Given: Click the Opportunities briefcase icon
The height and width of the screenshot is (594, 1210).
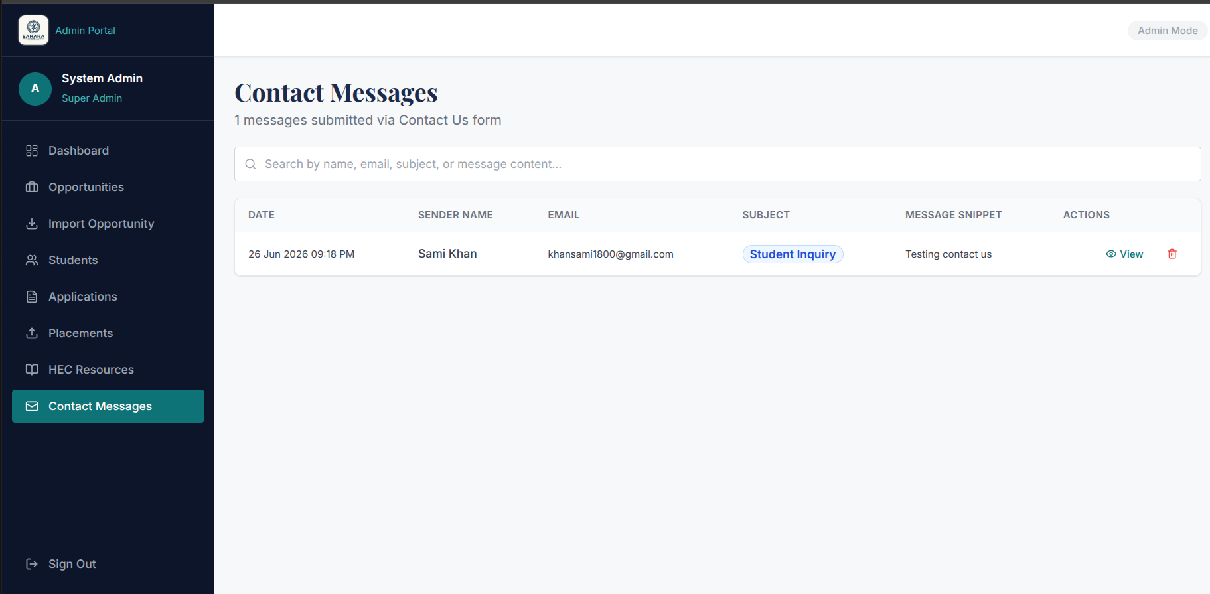Looking at the screenshot, I should coord(32,187).
